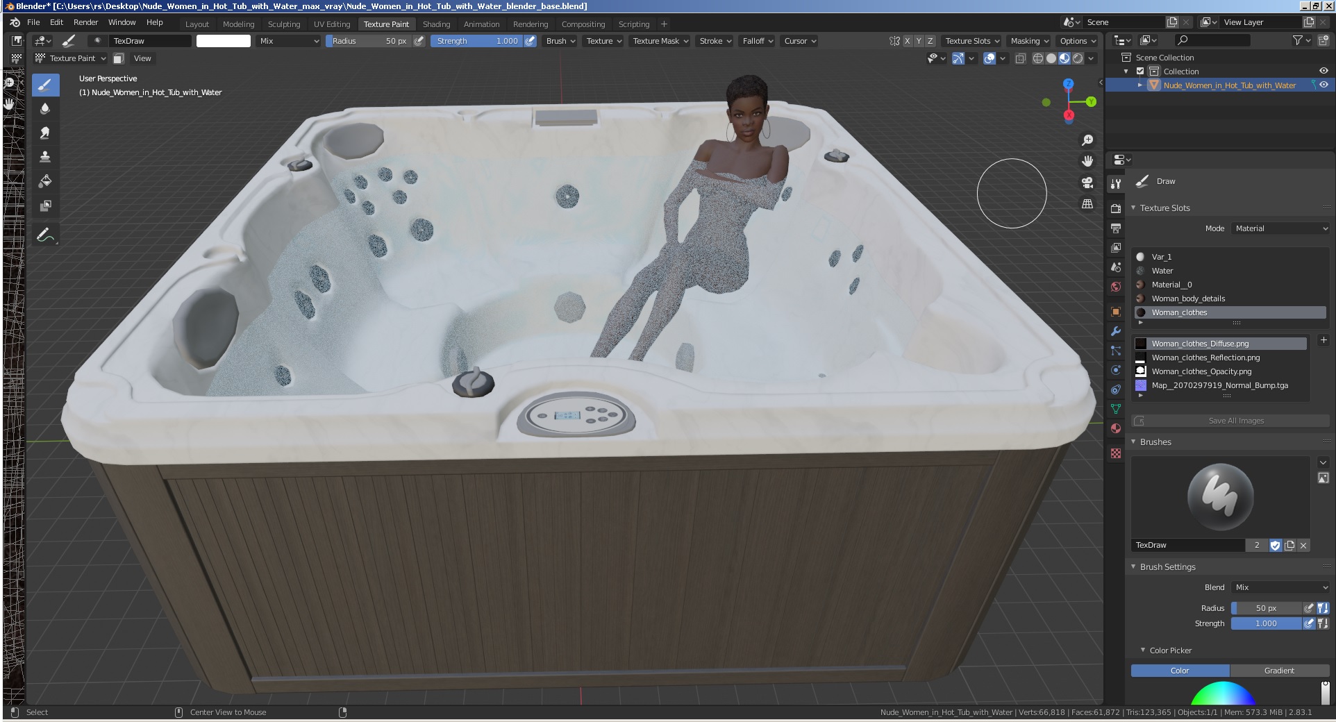
Task: Open the File menu
Action: [x=33, y=22]
